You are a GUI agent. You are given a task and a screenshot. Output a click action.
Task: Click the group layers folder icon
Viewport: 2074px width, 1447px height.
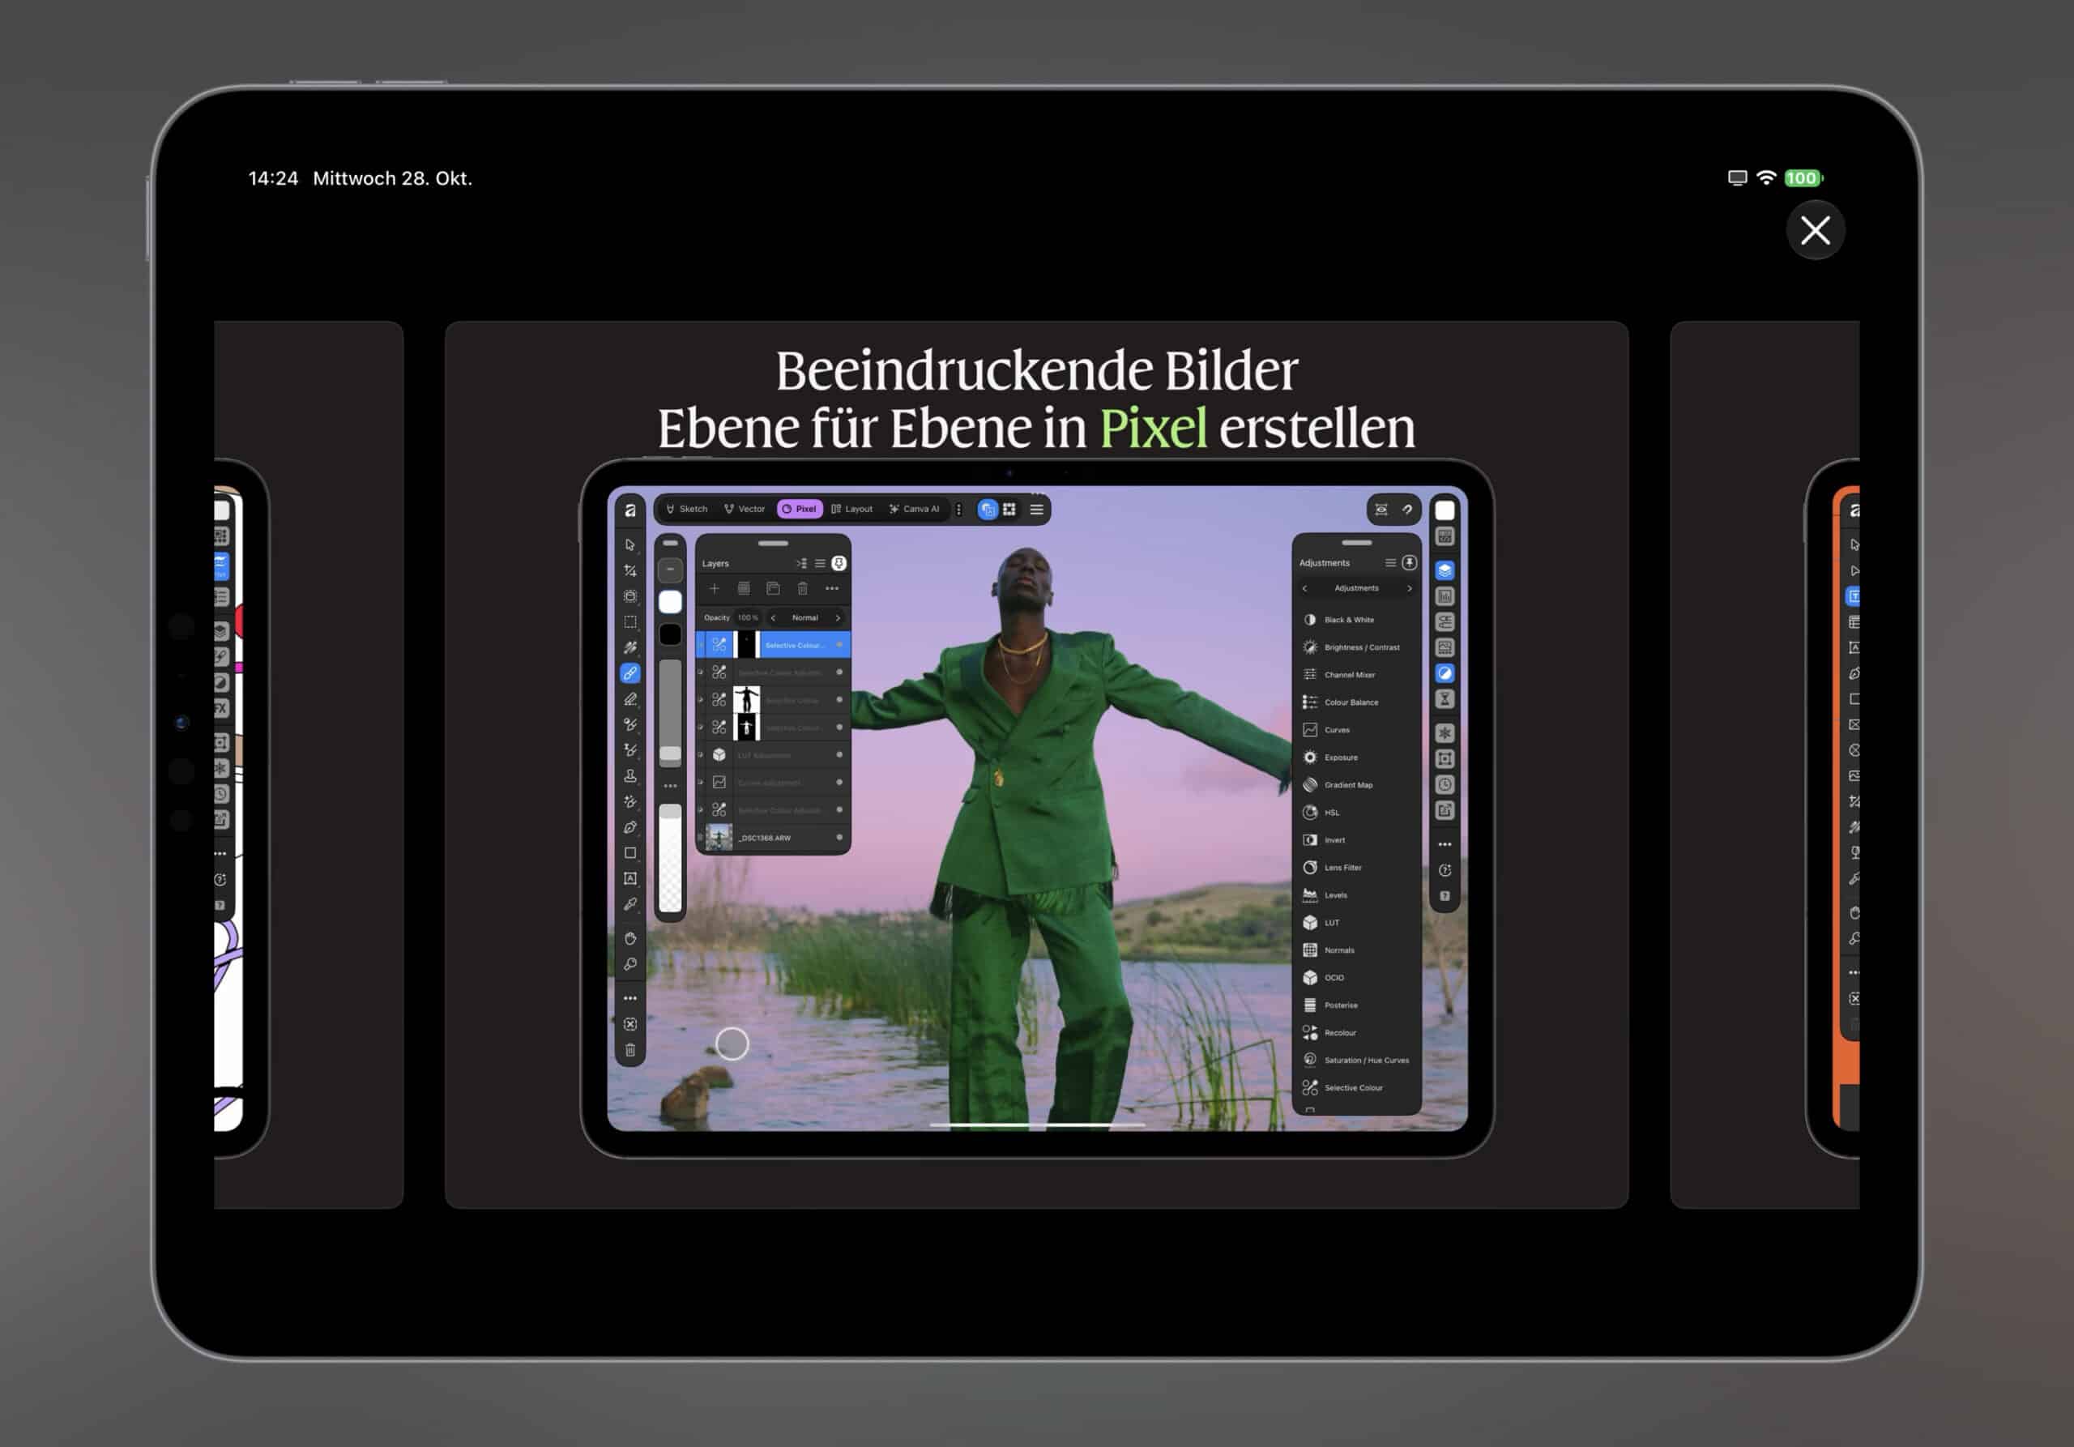click(773, 589)
